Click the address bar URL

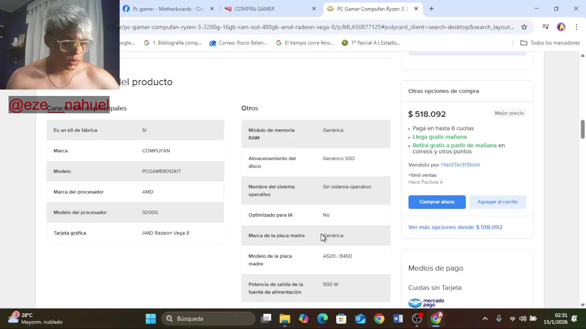317,27
